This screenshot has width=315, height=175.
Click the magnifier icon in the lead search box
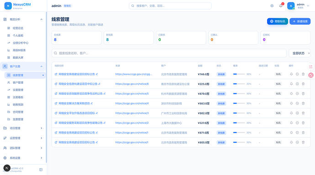click(x=55, y=53)
